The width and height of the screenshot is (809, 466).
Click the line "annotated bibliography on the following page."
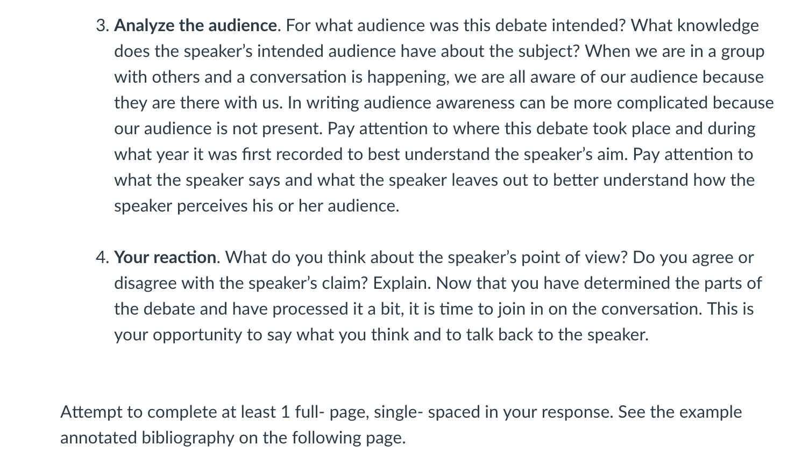click(233, 438)
